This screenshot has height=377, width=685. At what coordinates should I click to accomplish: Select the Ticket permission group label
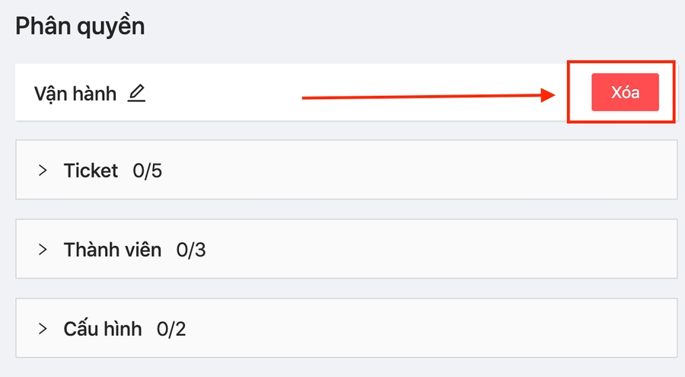pos(91,170)
